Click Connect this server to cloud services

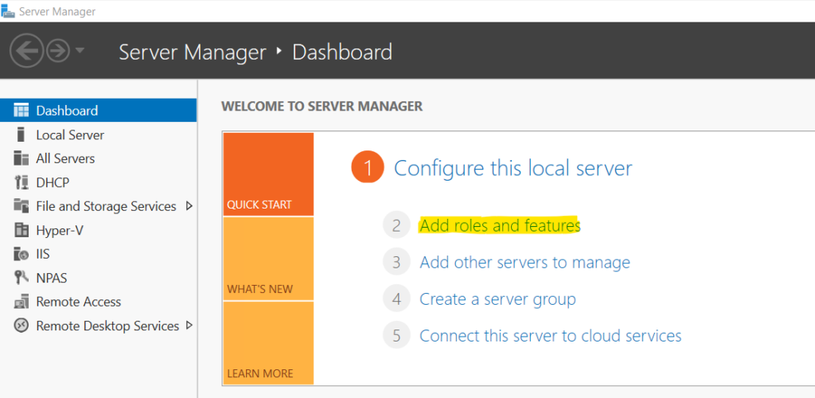pyautogui.click(x=551, y=336)
